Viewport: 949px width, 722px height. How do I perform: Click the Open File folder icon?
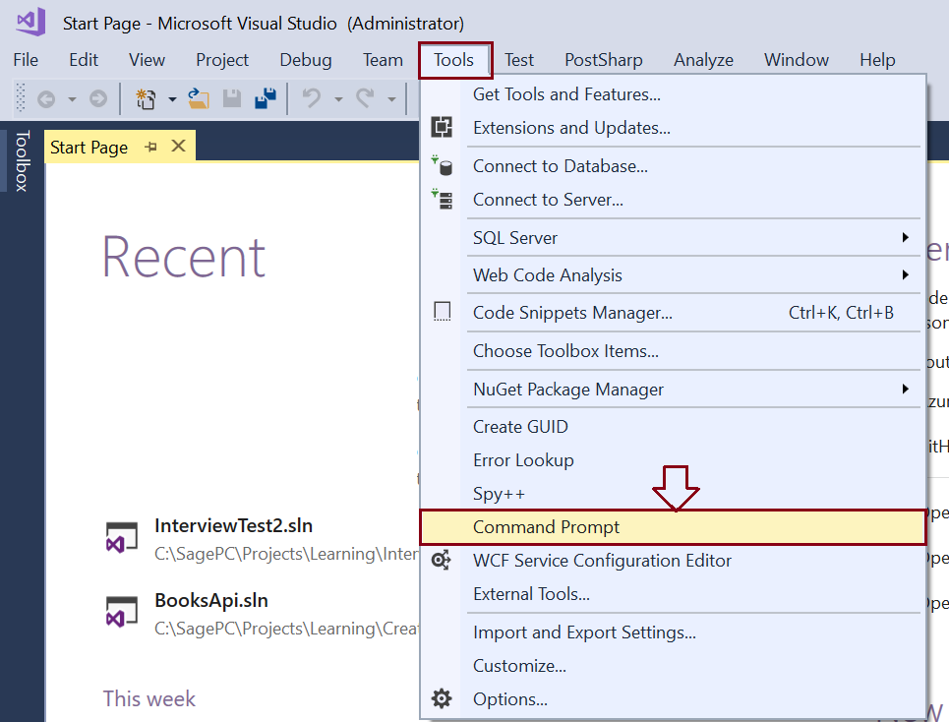pos(198,98)
